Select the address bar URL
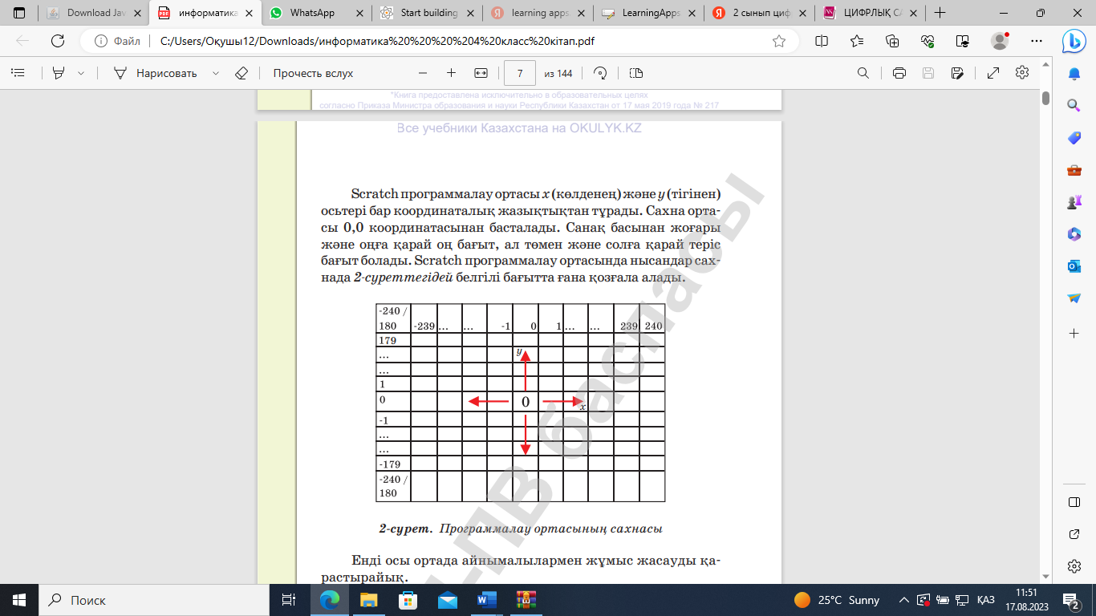The width and height of the screenshot is (1096, 616). pyautogui.click(x=377, y=41)
